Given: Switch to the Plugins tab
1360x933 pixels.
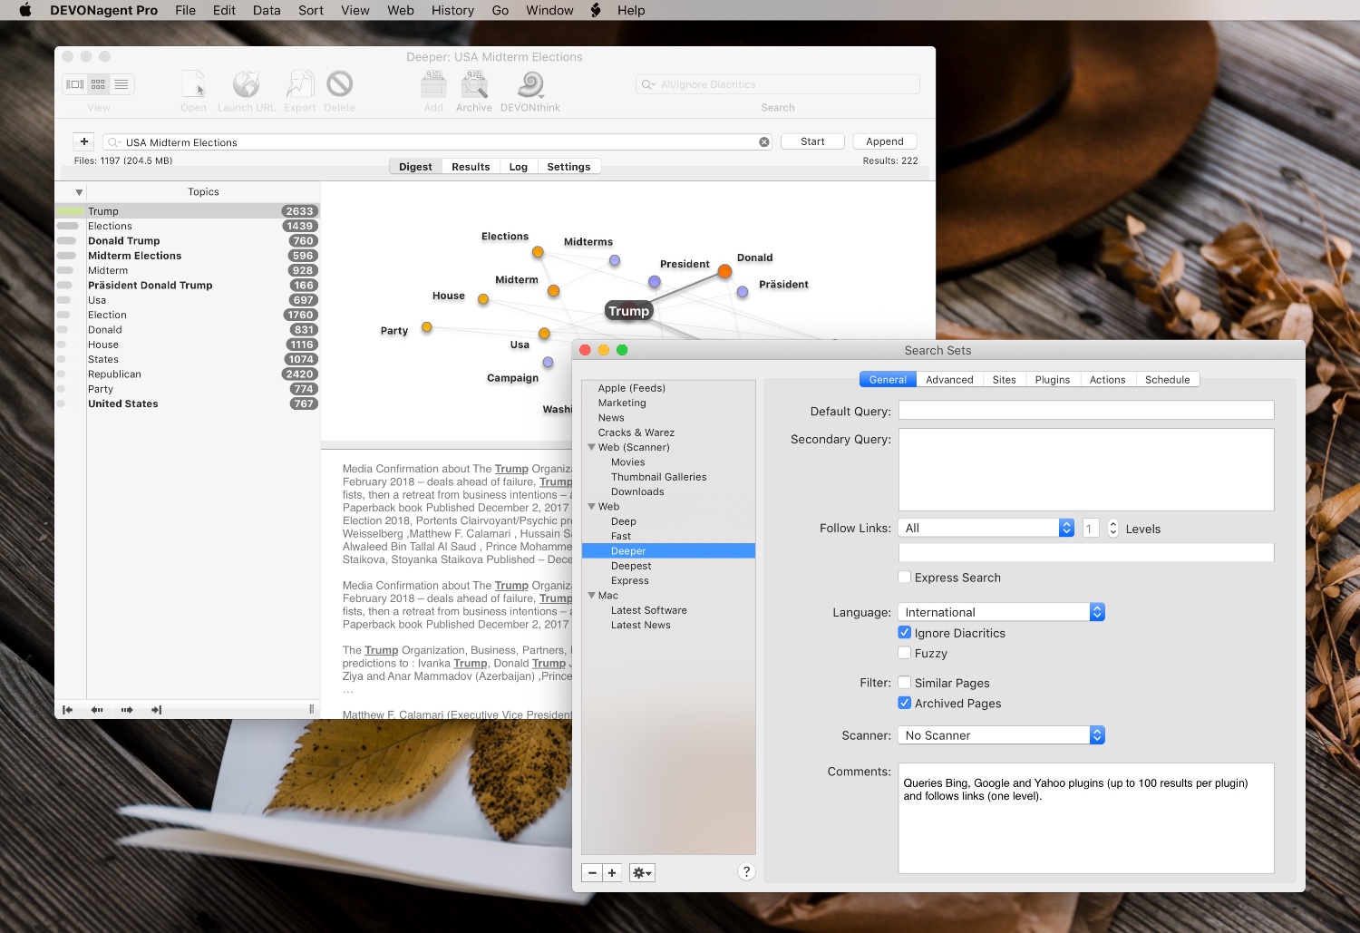Looking at the screenshot, I should 1052,380.
